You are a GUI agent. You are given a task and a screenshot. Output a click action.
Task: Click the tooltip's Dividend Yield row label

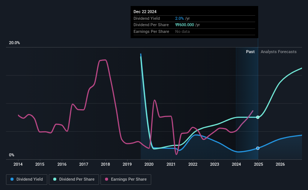(x=147, y=18)
